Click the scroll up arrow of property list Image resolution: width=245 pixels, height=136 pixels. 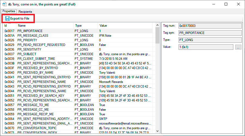point(158,25)
